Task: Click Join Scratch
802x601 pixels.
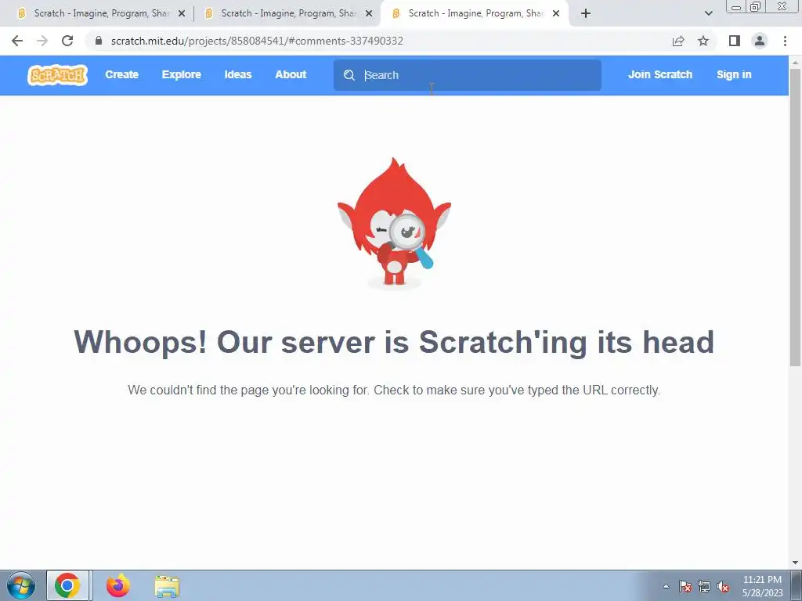Action: tap(659, 74)
